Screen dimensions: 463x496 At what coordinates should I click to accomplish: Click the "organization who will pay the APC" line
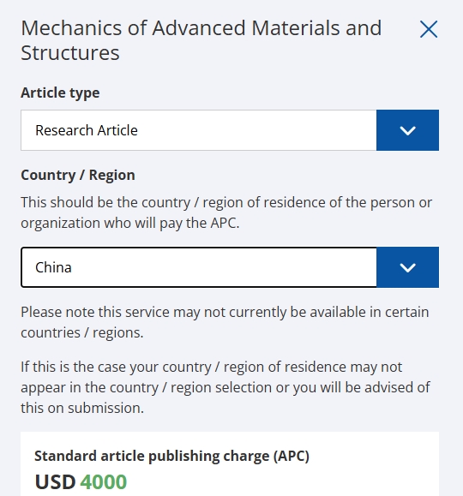[129, 223]
